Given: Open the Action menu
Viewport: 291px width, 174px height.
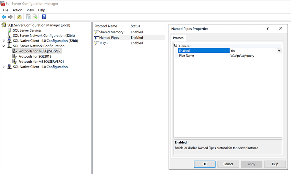Looking at the screenshot, I should [x=17, y=10].
